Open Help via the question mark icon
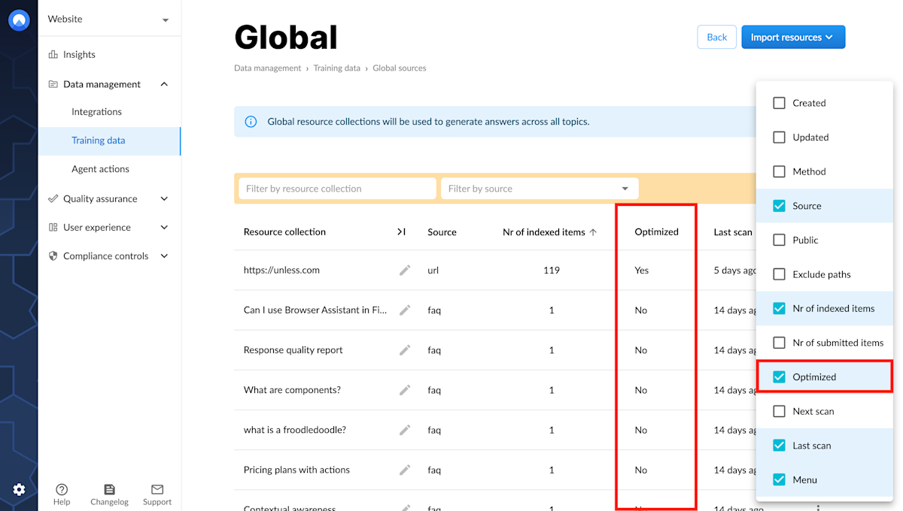The height and width of the screenshot is (511, 903). coord(62,489)
